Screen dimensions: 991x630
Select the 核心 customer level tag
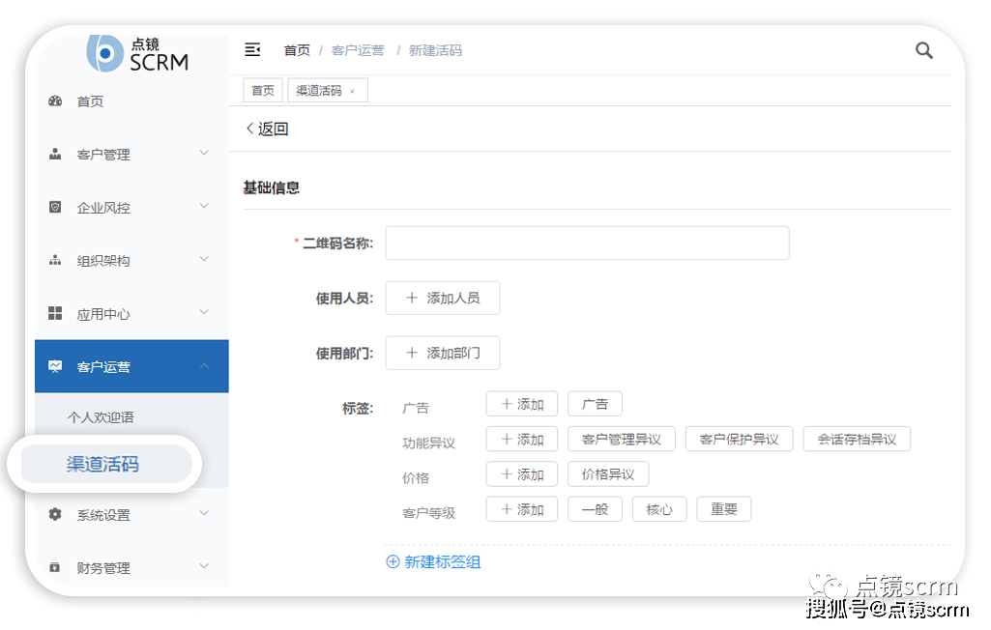(659, 509)
